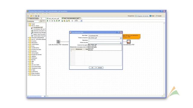Click the orange note on the canvas
193x108 pixels.
pos(131,37)
